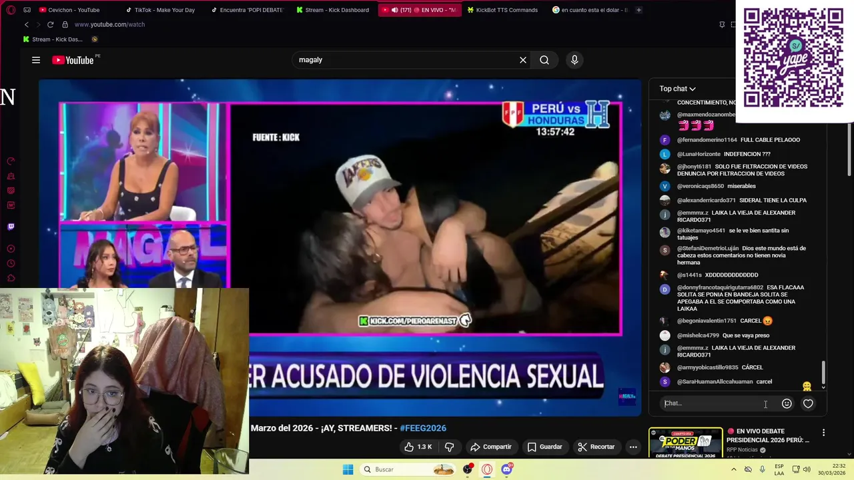Open more actions ellipsis under video
The width and height of the screenshot is (854, 480).
click(632, 447)
